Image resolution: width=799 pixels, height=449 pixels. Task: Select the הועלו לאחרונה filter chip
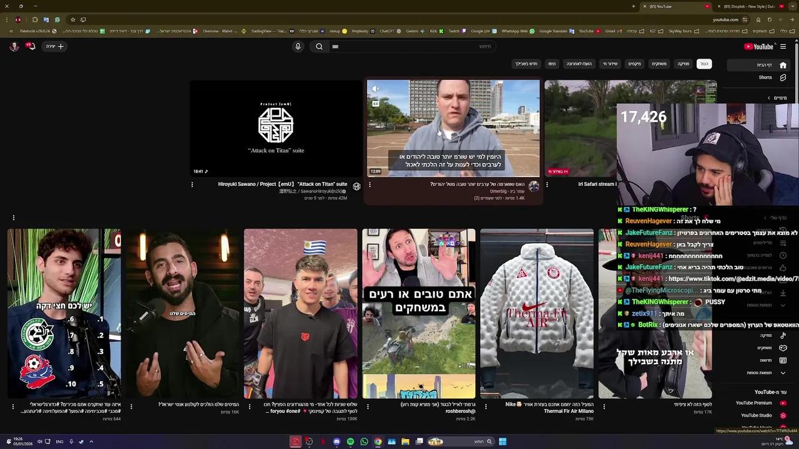pos(579,64)
